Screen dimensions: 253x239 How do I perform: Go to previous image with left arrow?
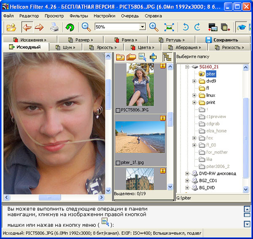pyautogui.click(x=27, y=27)
